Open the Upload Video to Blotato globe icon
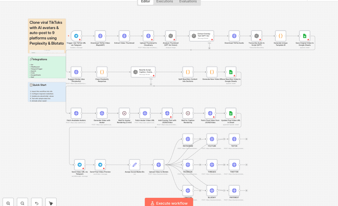338x206 pixels. pos(158,164)
